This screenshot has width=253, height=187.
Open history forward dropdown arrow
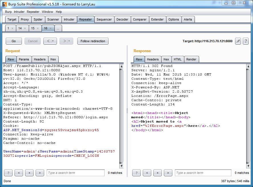[69, 41]
